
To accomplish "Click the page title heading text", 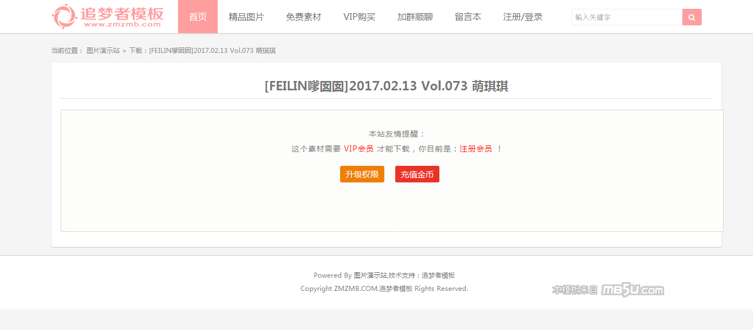I will click(386, 86).
